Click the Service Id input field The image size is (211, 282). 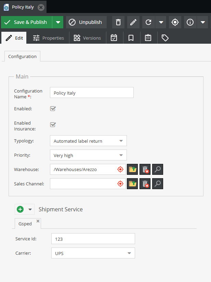(93, 239)
